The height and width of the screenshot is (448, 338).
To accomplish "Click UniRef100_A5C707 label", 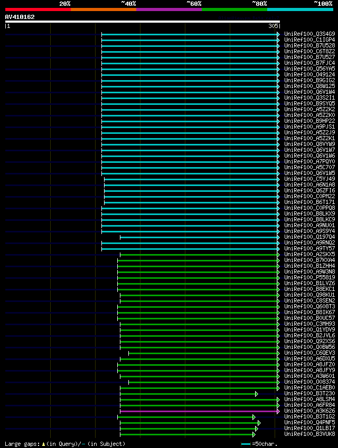I will click(x=309, y=168).
